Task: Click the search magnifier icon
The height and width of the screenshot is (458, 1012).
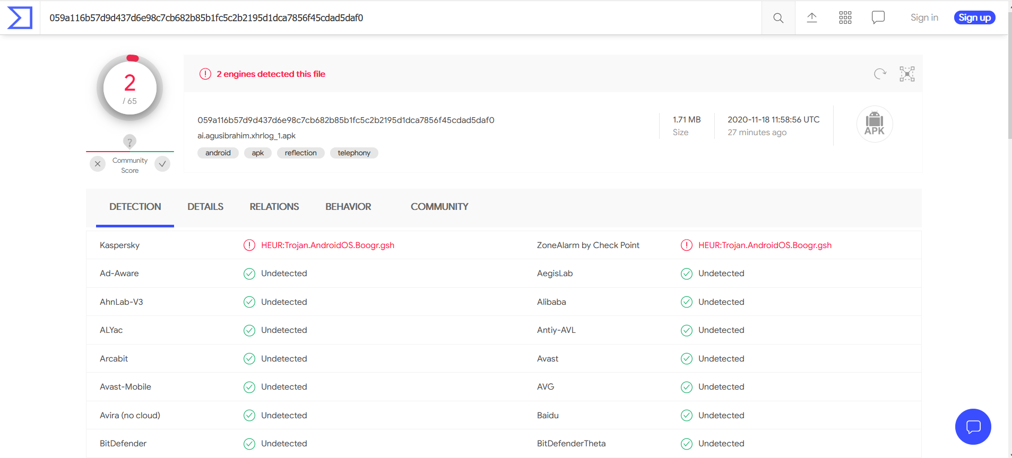Action: tap(778, 18)
